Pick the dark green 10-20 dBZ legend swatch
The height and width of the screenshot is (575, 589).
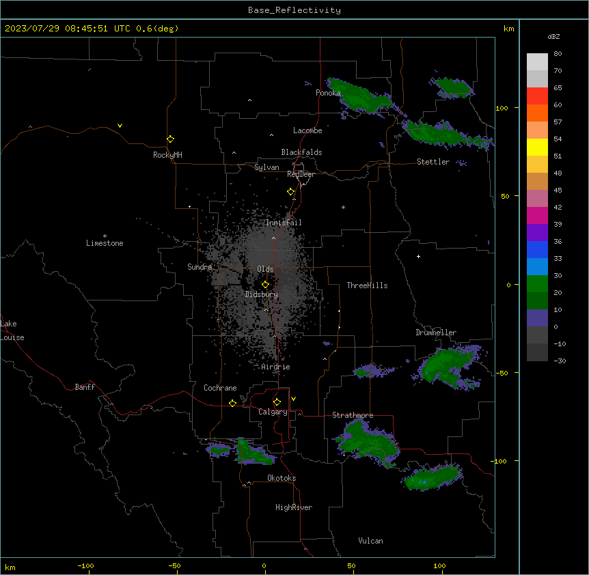[x=537, y=300]
